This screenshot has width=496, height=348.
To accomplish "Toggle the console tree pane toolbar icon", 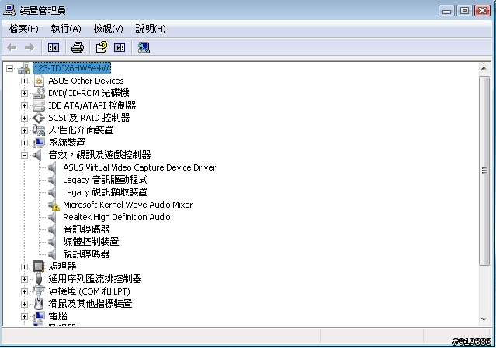I will tap(53, 48).
